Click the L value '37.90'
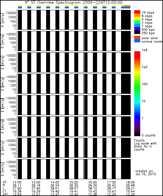 tap(17, 188)
